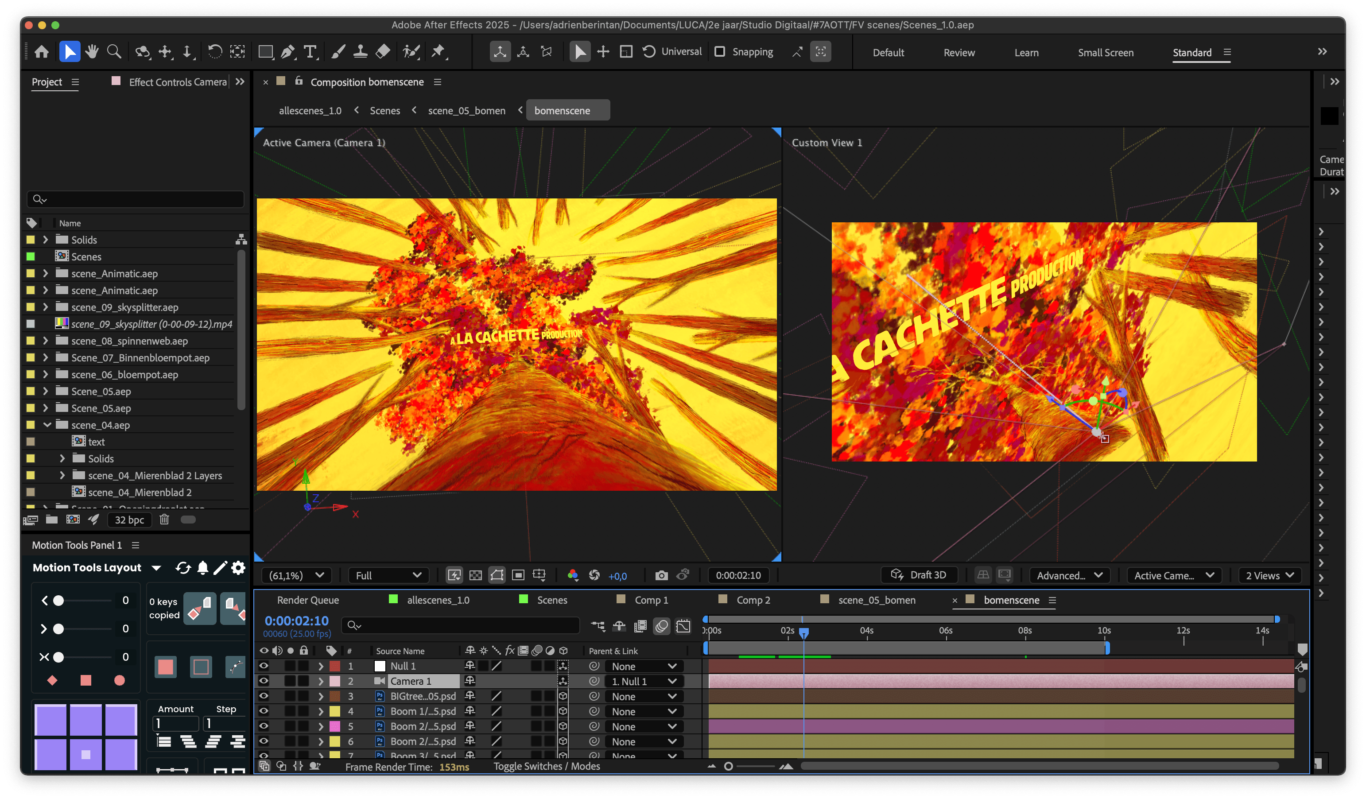
Task: Click Toggle Switches / Modes button
Action: [x=547, y=766]
